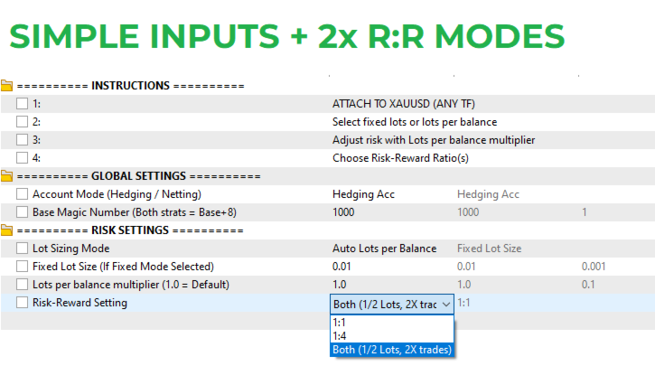Select the Base Magic Number label
Viewport: 655px width, 366px height.
pyautogui.click(x=135, y=212)
